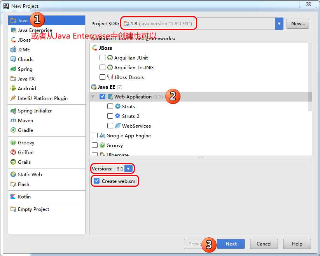This screenshot has width=320, height=256.
Task: Close the New Project dialog
Action: (x=308, y=4)
